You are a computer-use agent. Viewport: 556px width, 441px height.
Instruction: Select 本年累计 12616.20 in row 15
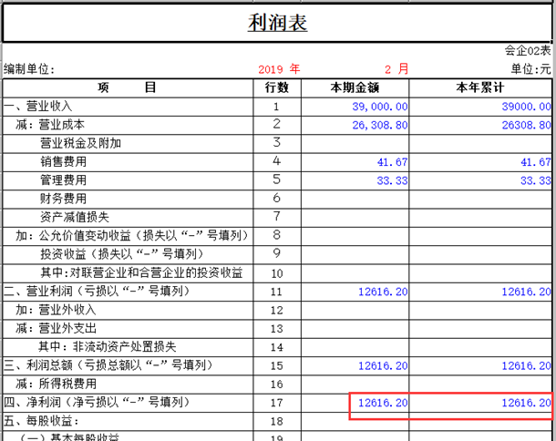click(x=526, y=366)
